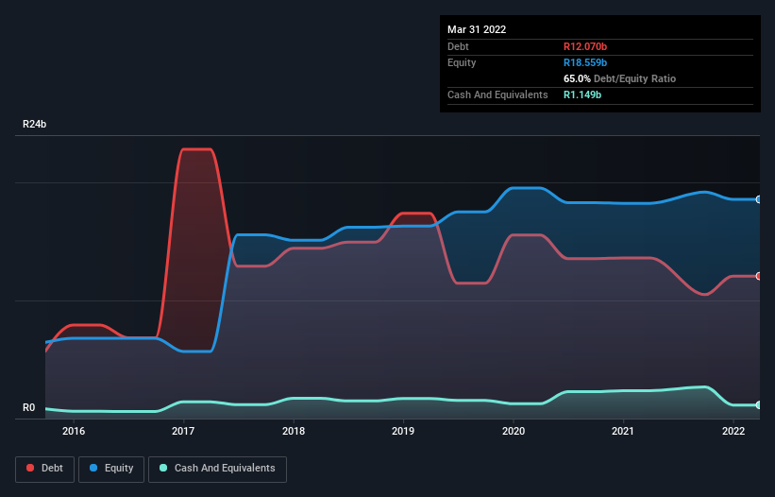775x497 pixels.
Task: Click the 2018 x-axis label
Action: 294,431
